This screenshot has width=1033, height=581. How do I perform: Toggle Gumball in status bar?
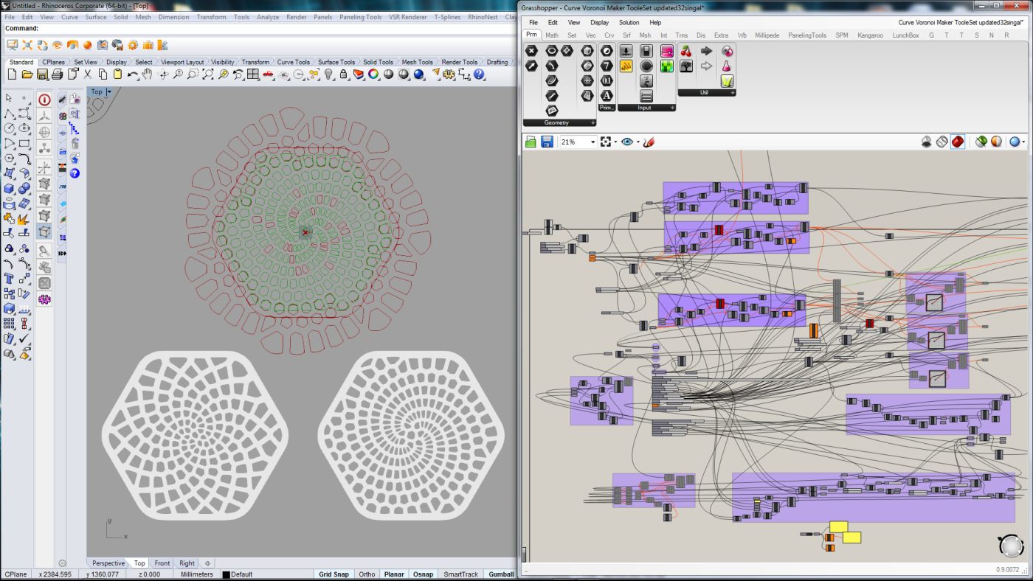coord(501,574)
